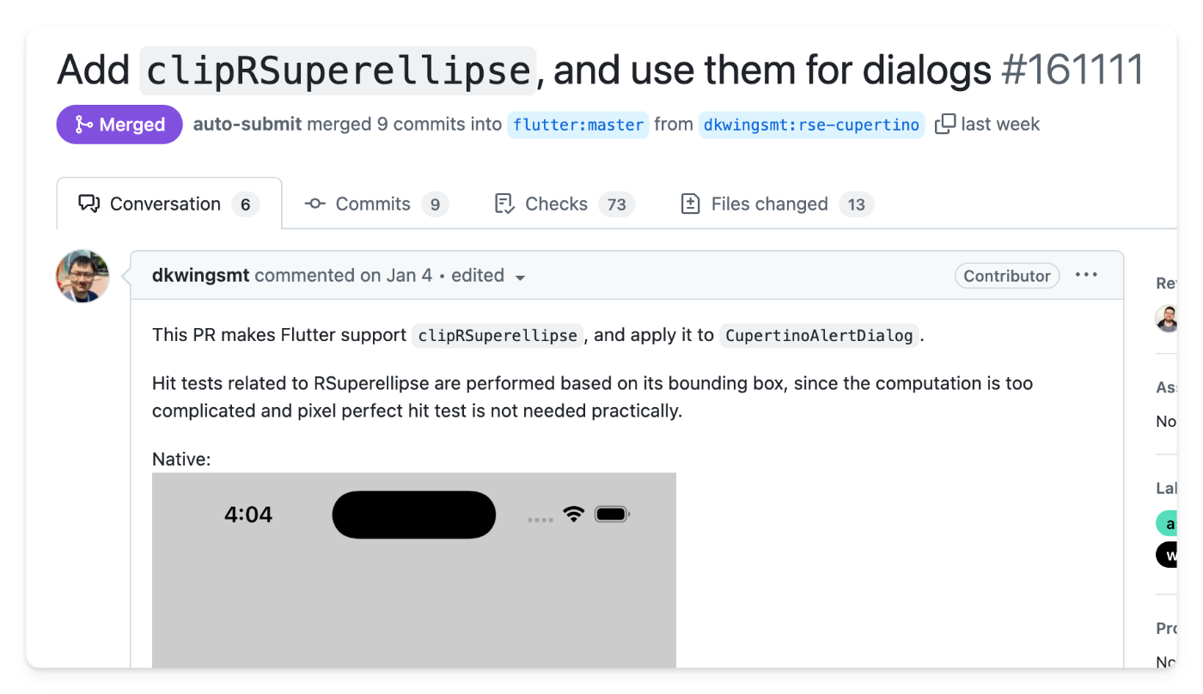This screenshot has height=694, width=1203.
Task: Switch to the Checks tab
Action: point(565,204)
